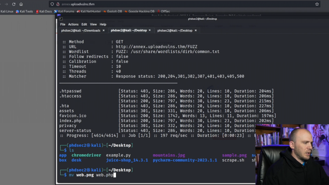Switch to the third ~/Desktop terminal tab
Screen dimensions: 329x185
[175, 31]
